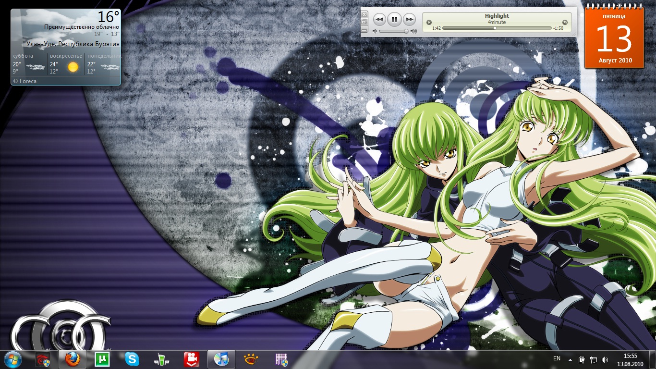Skip to the next track
This screenshot has width=656, height=369.
point(409,20)
